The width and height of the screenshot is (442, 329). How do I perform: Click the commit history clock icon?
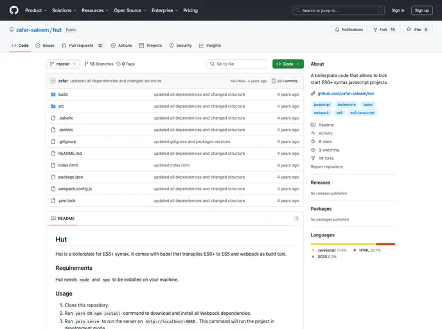pyautogui.click(x=274, y=81)
